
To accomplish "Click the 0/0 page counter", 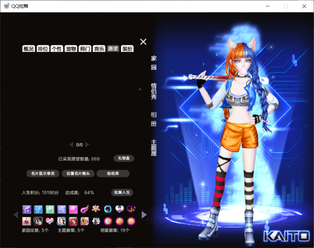I will pos(80,145).
